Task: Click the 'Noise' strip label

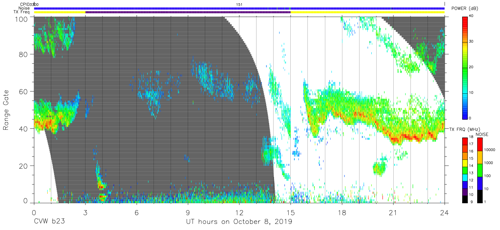Action: pos(24,8)
